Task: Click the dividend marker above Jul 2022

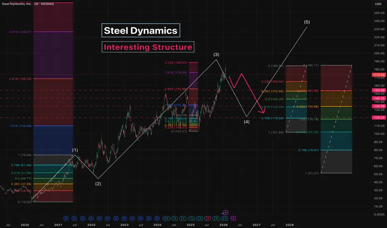Action: click(108, 218)
